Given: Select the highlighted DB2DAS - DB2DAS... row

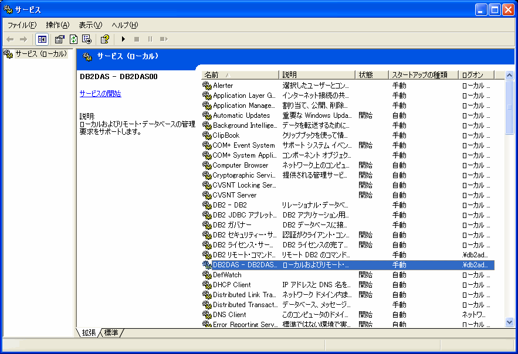Looking at the screenshot, I should click(x=348, y=265).
